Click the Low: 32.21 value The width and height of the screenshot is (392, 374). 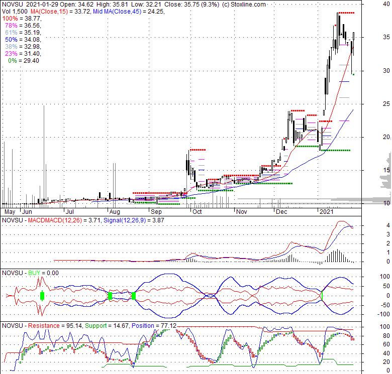[146, 5]
